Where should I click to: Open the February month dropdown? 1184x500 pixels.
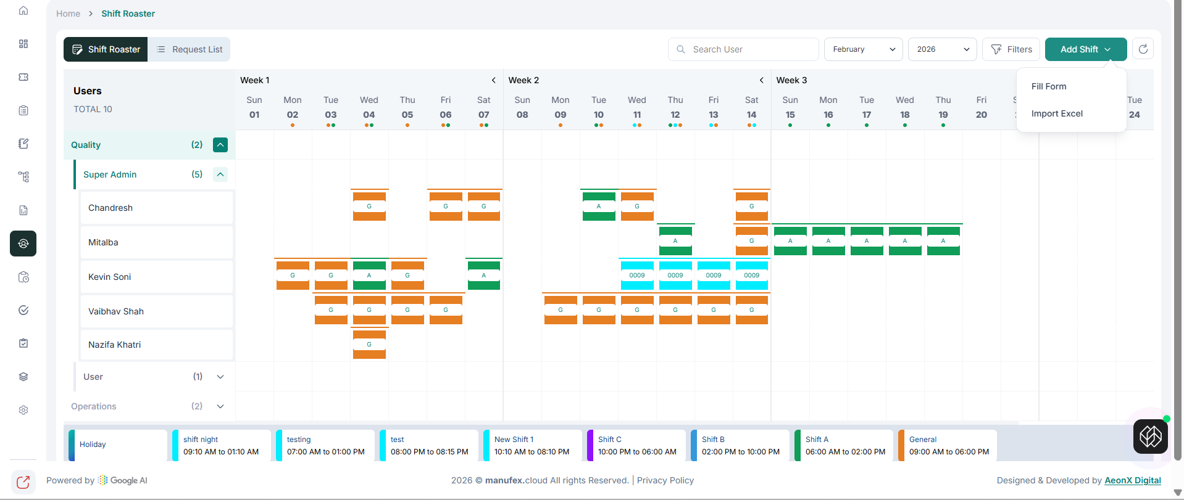pos(863,49)
